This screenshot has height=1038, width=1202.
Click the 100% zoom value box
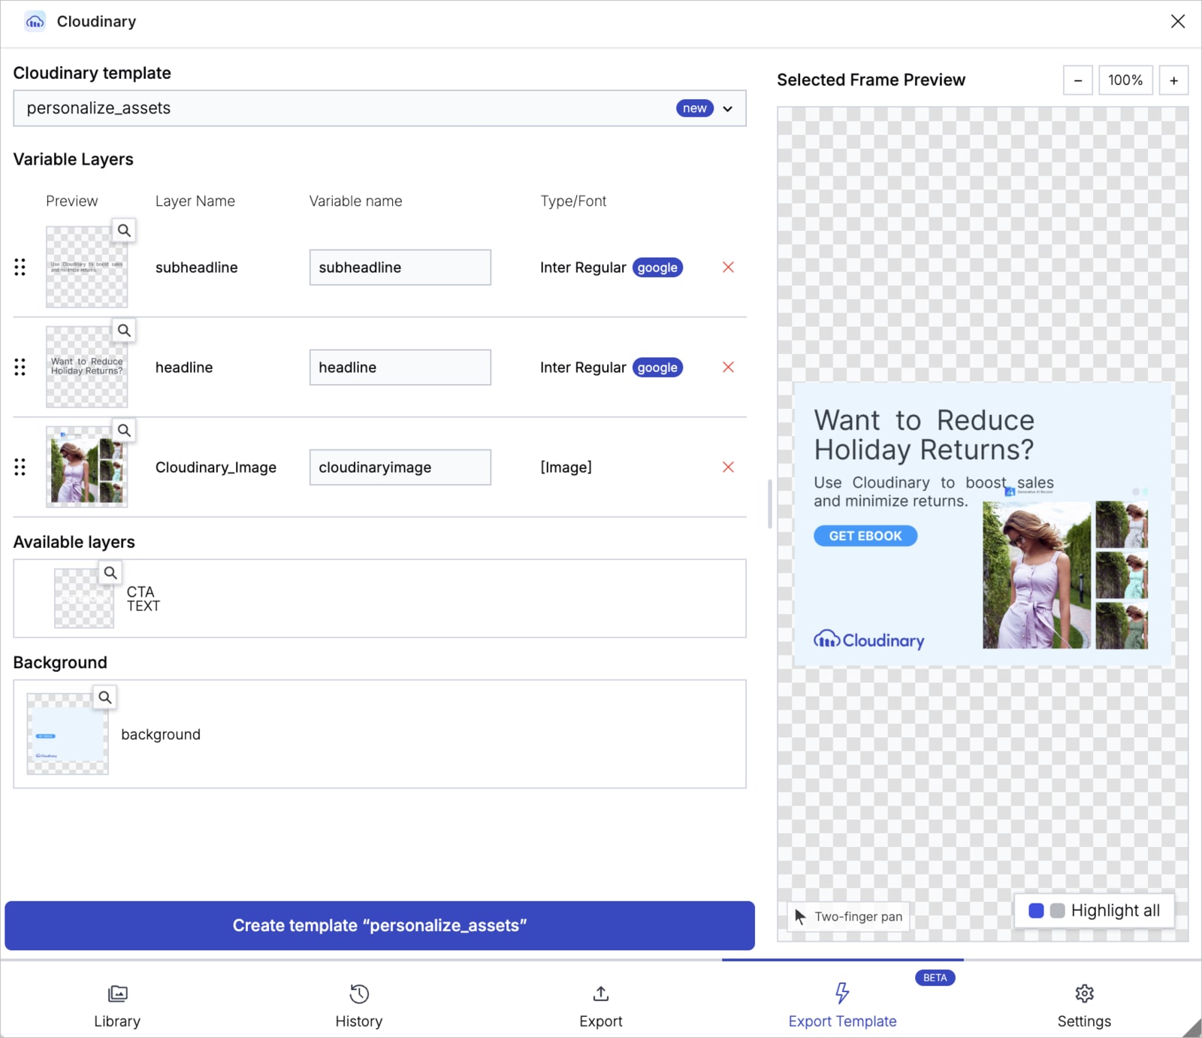(1125, 80)
